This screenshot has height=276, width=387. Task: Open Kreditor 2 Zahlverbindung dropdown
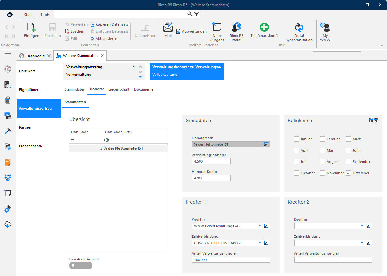pos(362,243)
